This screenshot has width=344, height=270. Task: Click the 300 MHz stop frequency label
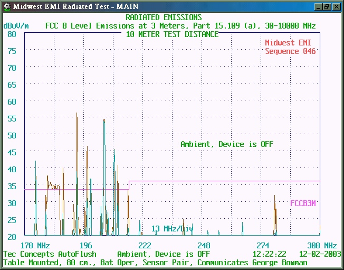click(321, 246)
